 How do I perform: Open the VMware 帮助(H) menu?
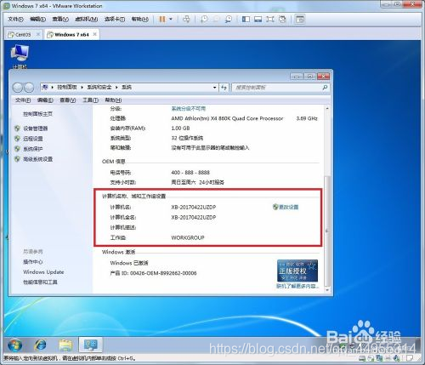pos(140,20)
